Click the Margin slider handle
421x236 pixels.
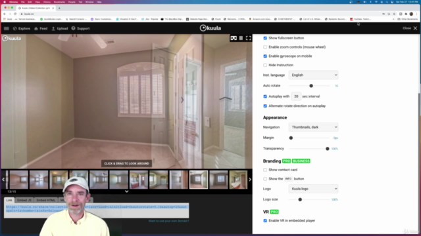click(x=291, y=138)
